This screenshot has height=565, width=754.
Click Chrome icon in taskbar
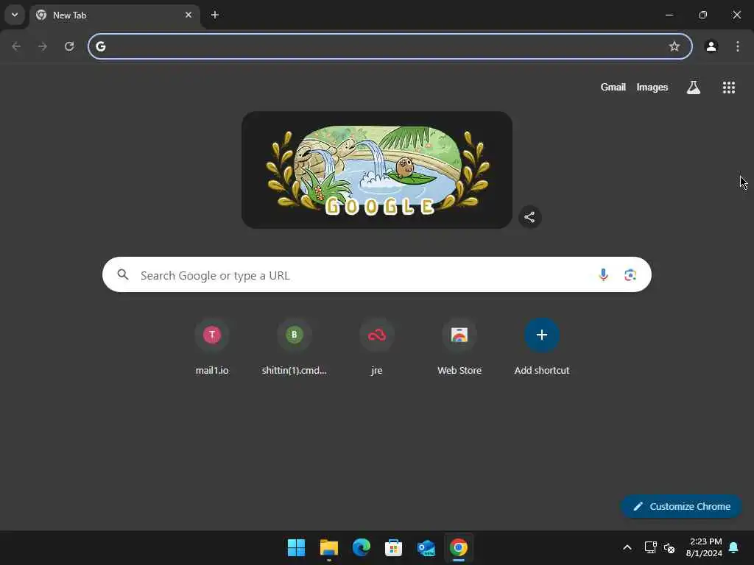pyautogui.click(x=459, y=547)
